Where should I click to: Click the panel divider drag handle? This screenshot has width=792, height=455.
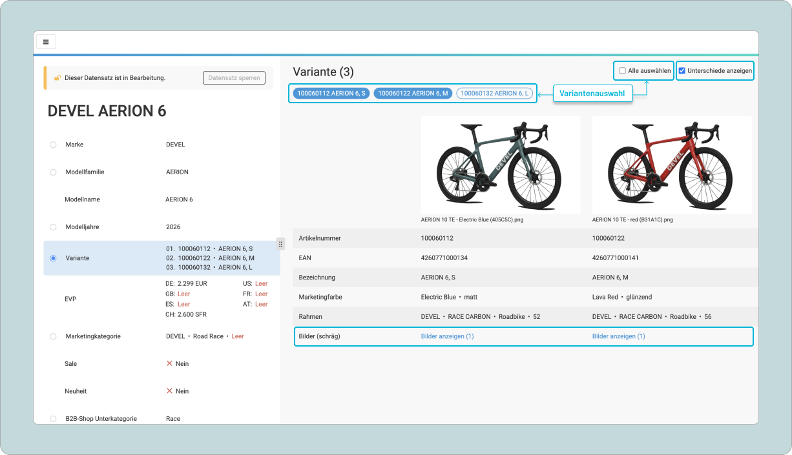tap(280, 244)
